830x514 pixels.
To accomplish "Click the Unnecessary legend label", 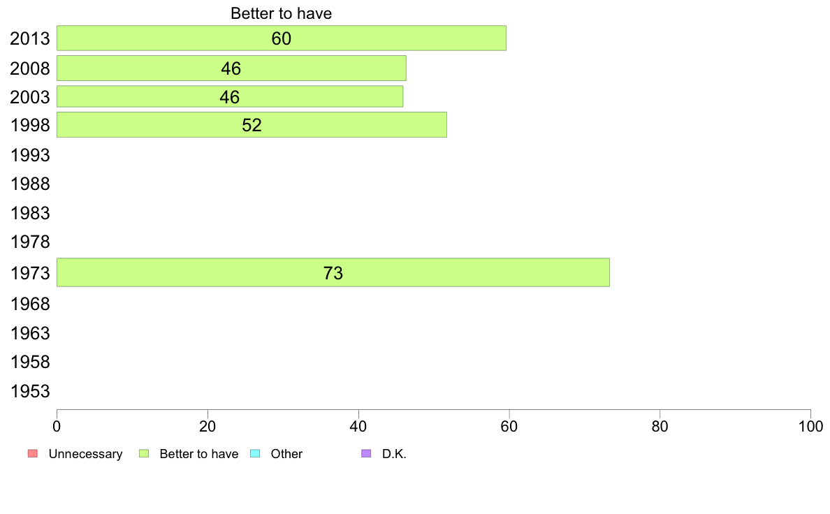I will click(x=85, y=454).
